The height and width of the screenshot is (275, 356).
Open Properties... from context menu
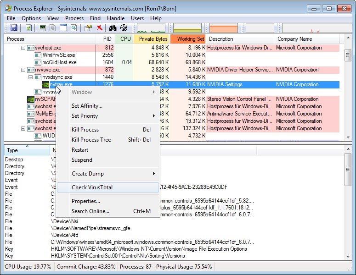tap(108, 201)
